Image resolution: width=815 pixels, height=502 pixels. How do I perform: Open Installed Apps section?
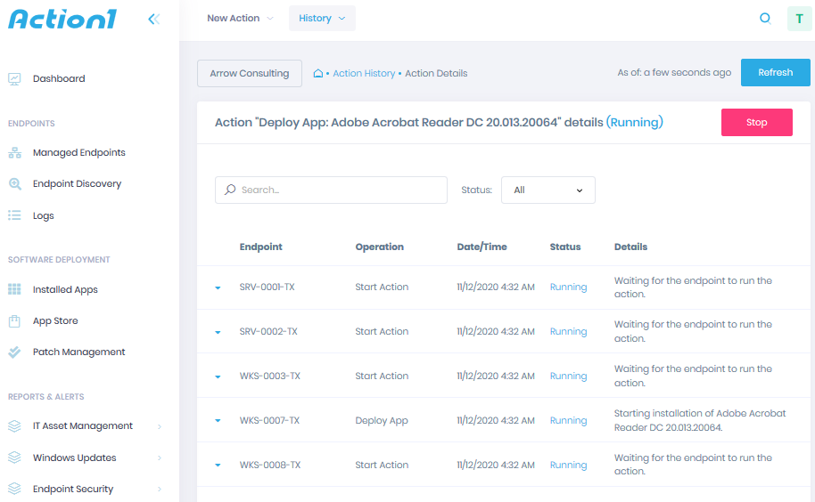coord(65,289)
